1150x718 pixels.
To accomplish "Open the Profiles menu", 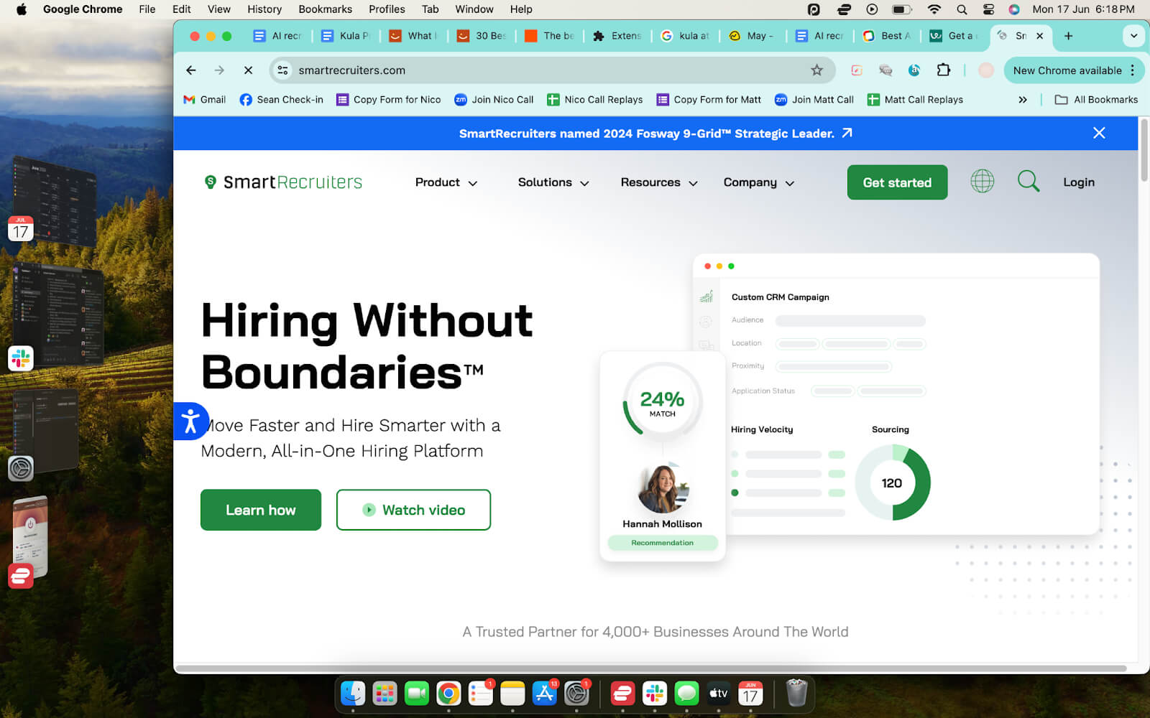I will coord(387,9).
